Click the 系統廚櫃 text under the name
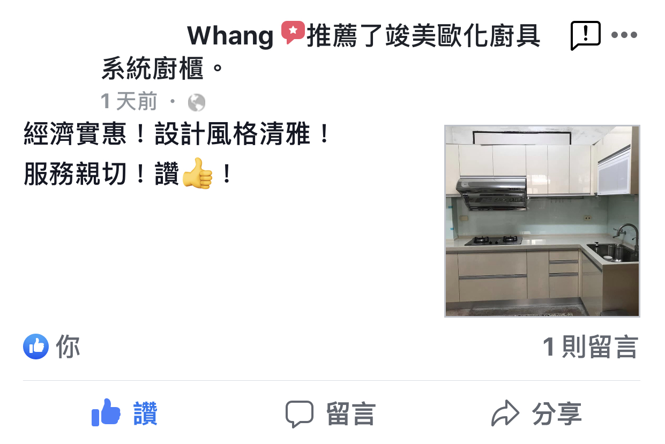 pos(153,69)
